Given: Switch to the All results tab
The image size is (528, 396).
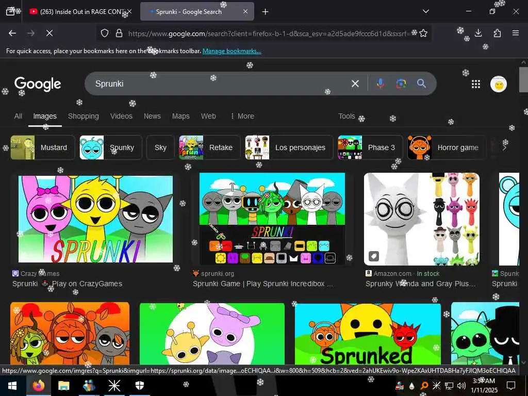Looking at the screenshot, I should pyautogui.click(x=18, y=116).
